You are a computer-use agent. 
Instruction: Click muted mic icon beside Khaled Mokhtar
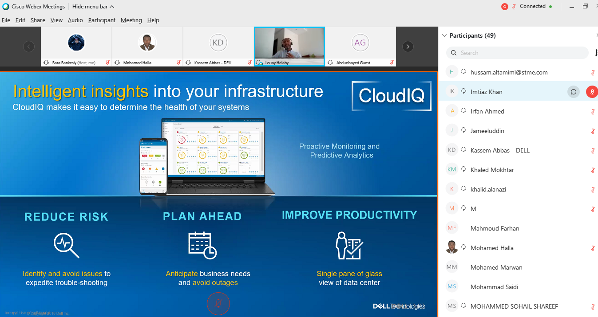click(x=593, y=170)
